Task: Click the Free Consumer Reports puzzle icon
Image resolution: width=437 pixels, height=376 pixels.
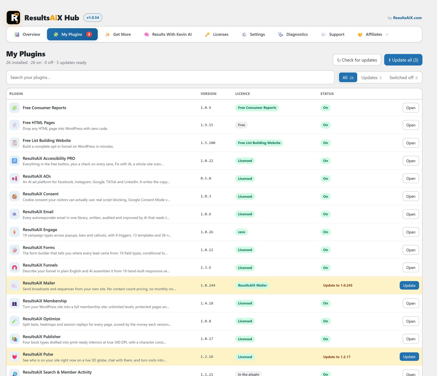Action: 14,108
